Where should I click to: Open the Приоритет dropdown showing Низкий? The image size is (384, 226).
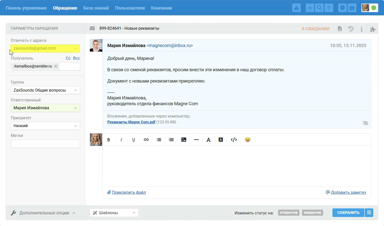pos(45,126)
